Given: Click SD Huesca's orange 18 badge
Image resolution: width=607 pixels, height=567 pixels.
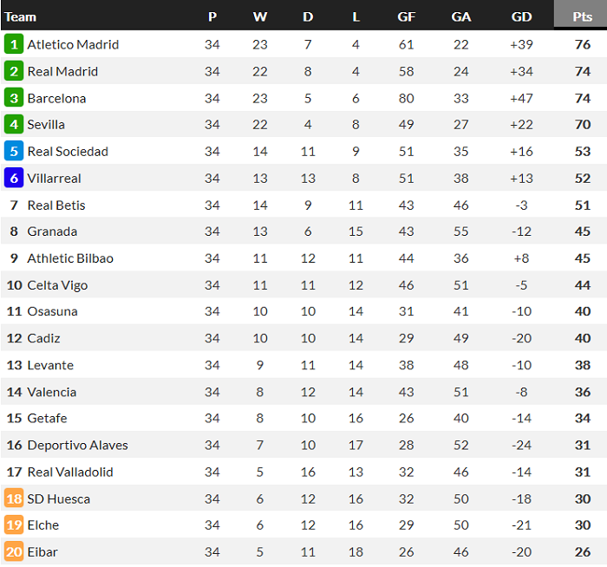Looking at the screenshot, I should coord(14,499).
